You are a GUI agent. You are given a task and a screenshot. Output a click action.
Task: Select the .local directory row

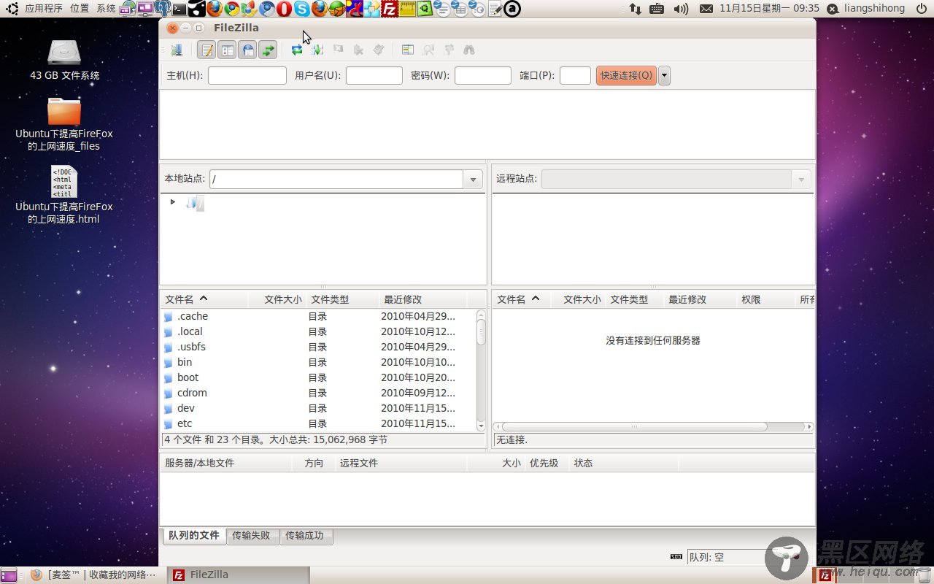[x=318, y=331]
